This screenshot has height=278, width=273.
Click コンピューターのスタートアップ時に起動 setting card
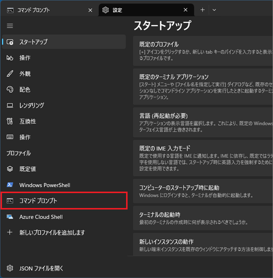[x=203, y=191]
